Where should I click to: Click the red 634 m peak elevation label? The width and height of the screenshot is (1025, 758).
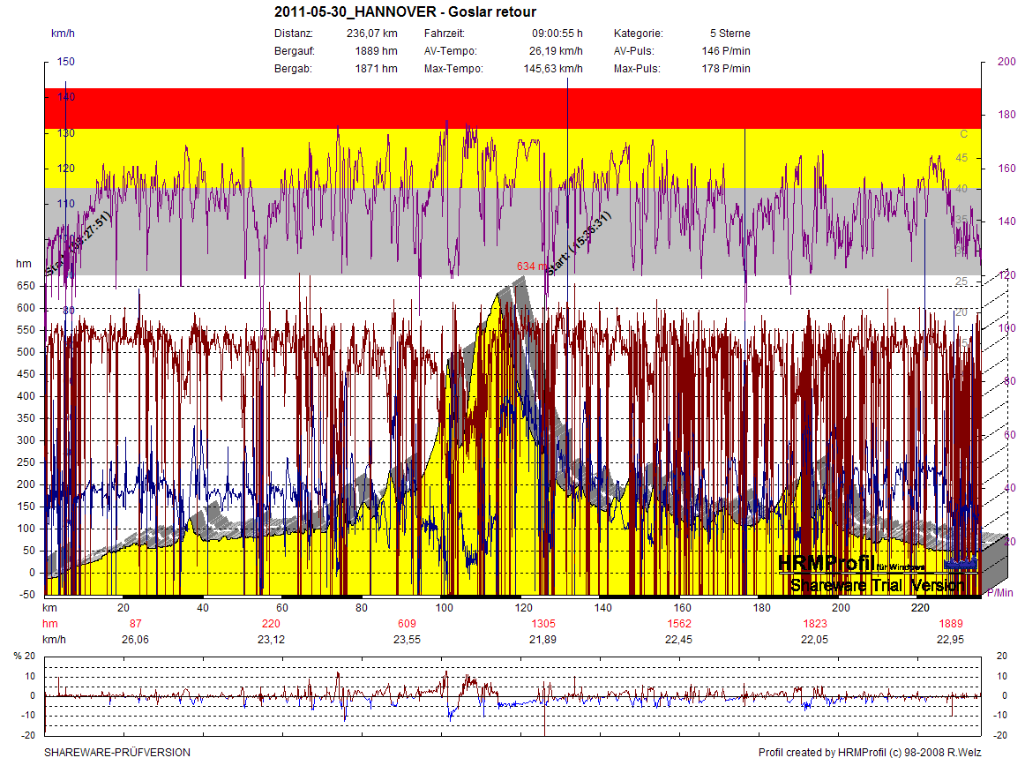532,266
